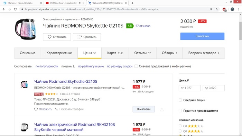Click first offer kettle thumbnail
242x136 pixels.
pos(24,84)
